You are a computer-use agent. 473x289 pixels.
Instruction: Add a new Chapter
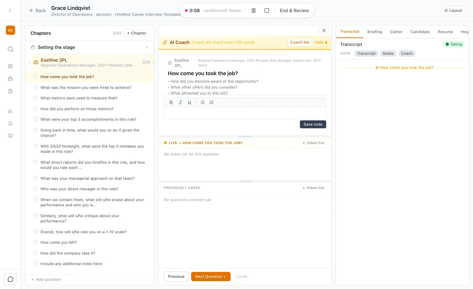tap(136, 33)
